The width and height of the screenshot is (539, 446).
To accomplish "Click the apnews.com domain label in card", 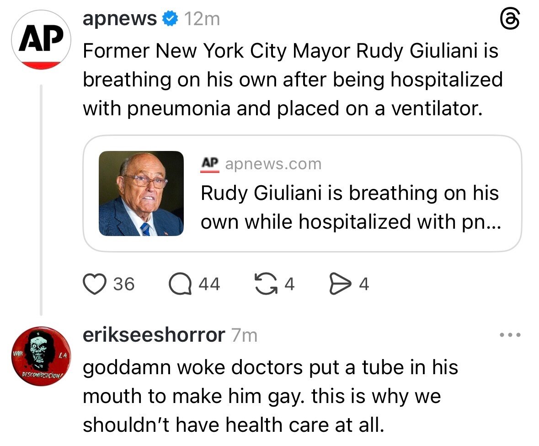I will click(273, 164).
